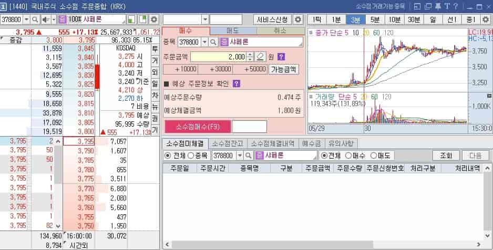
Task: Switch to the 매도 order tab
Action: (x=233, y=31)
